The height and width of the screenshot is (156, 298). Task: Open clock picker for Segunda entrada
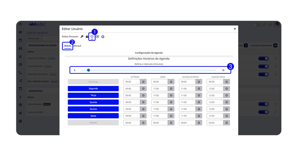pos(143,89)
